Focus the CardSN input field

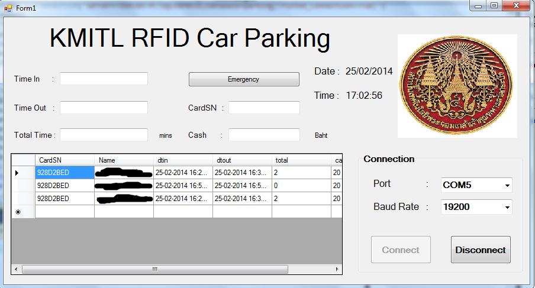(264, 108)
